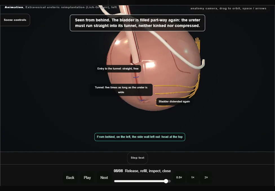Toggle the Step text button
The height and width of the screenshot is (191, 275).
coord(137,158)
